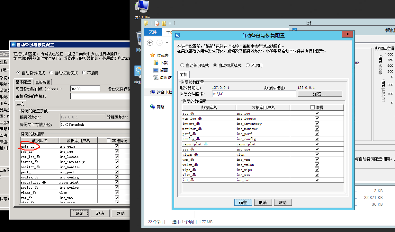Uncheck local backup for imc_aclm row

tap(117, 146)
